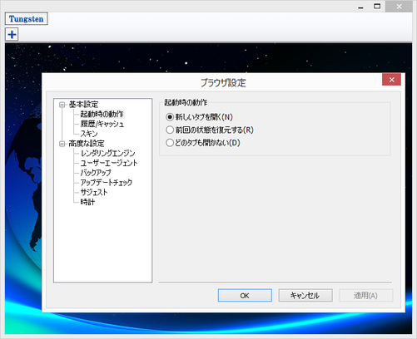
Task: Click the plus new tab icon
Action: click(12, 35)
